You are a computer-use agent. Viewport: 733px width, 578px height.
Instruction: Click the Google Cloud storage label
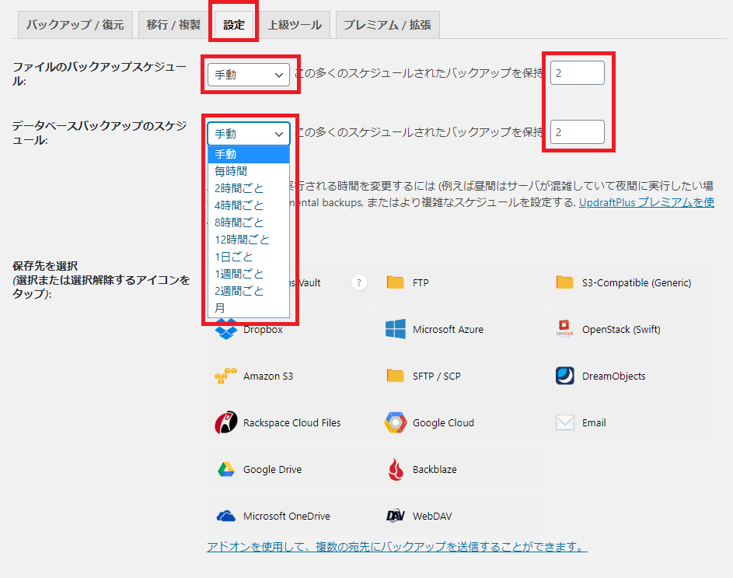pyautogui.click(x=443, y=423)
